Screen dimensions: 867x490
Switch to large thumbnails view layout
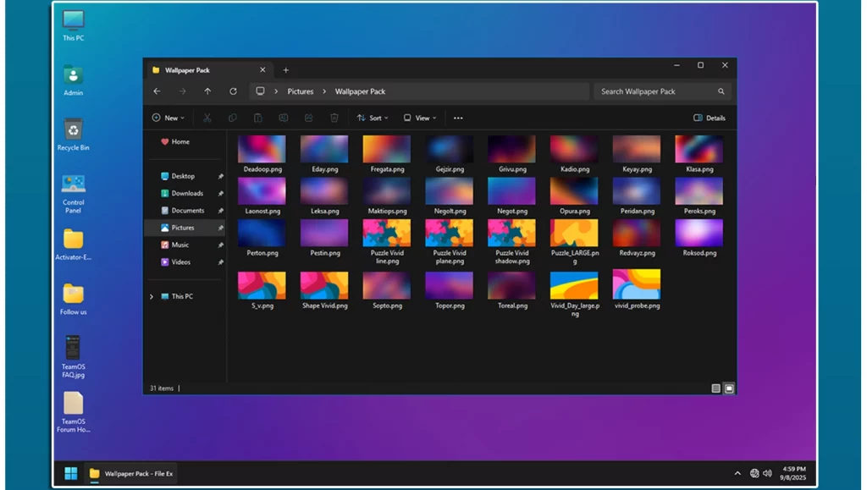pyautogui.click(x=729, y=388)
